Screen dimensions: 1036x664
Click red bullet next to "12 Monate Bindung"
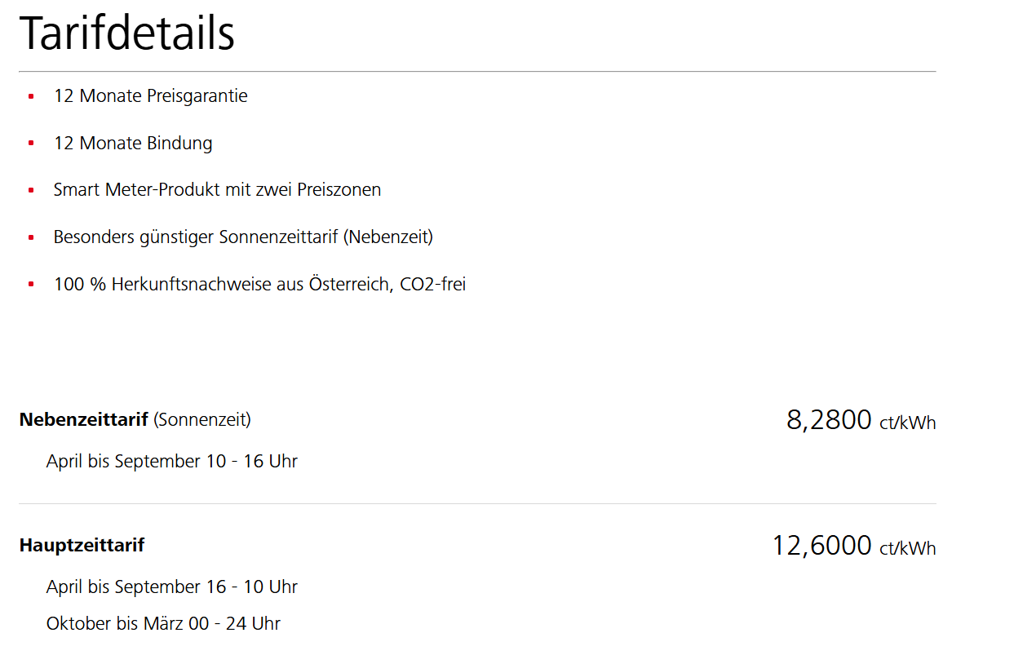[x=31, y=144]
